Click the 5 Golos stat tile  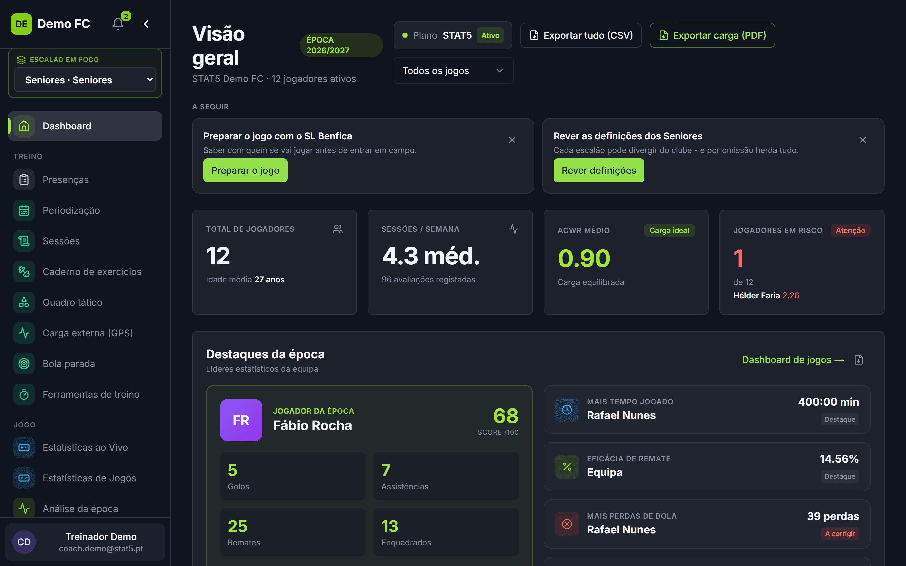292,476
